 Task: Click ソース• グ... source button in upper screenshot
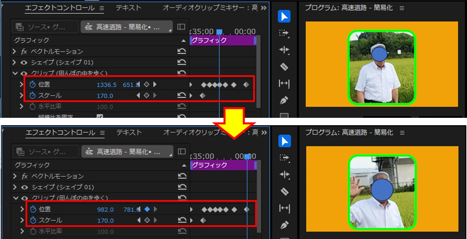coord(45,27)
